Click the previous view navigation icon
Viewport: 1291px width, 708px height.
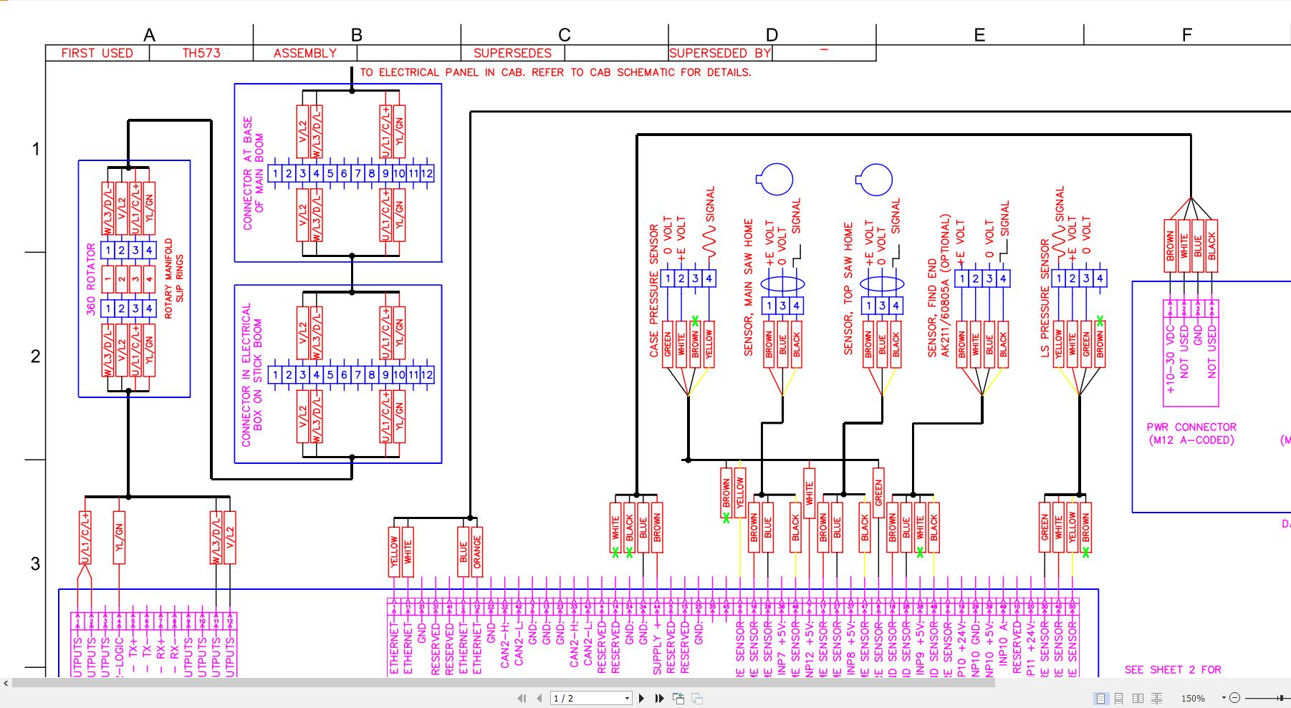click(x=678, y=698)
